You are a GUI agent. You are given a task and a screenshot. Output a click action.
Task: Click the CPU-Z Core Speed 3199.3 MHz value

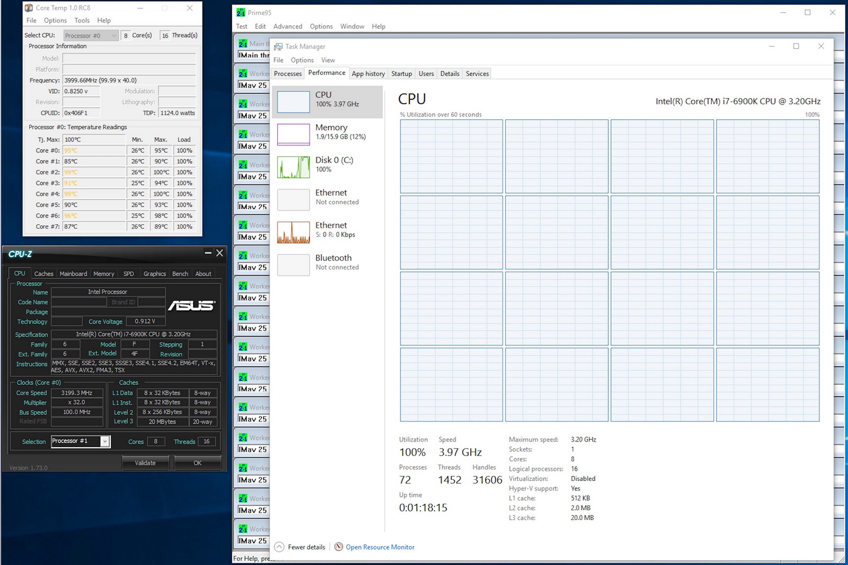[77, 393]
